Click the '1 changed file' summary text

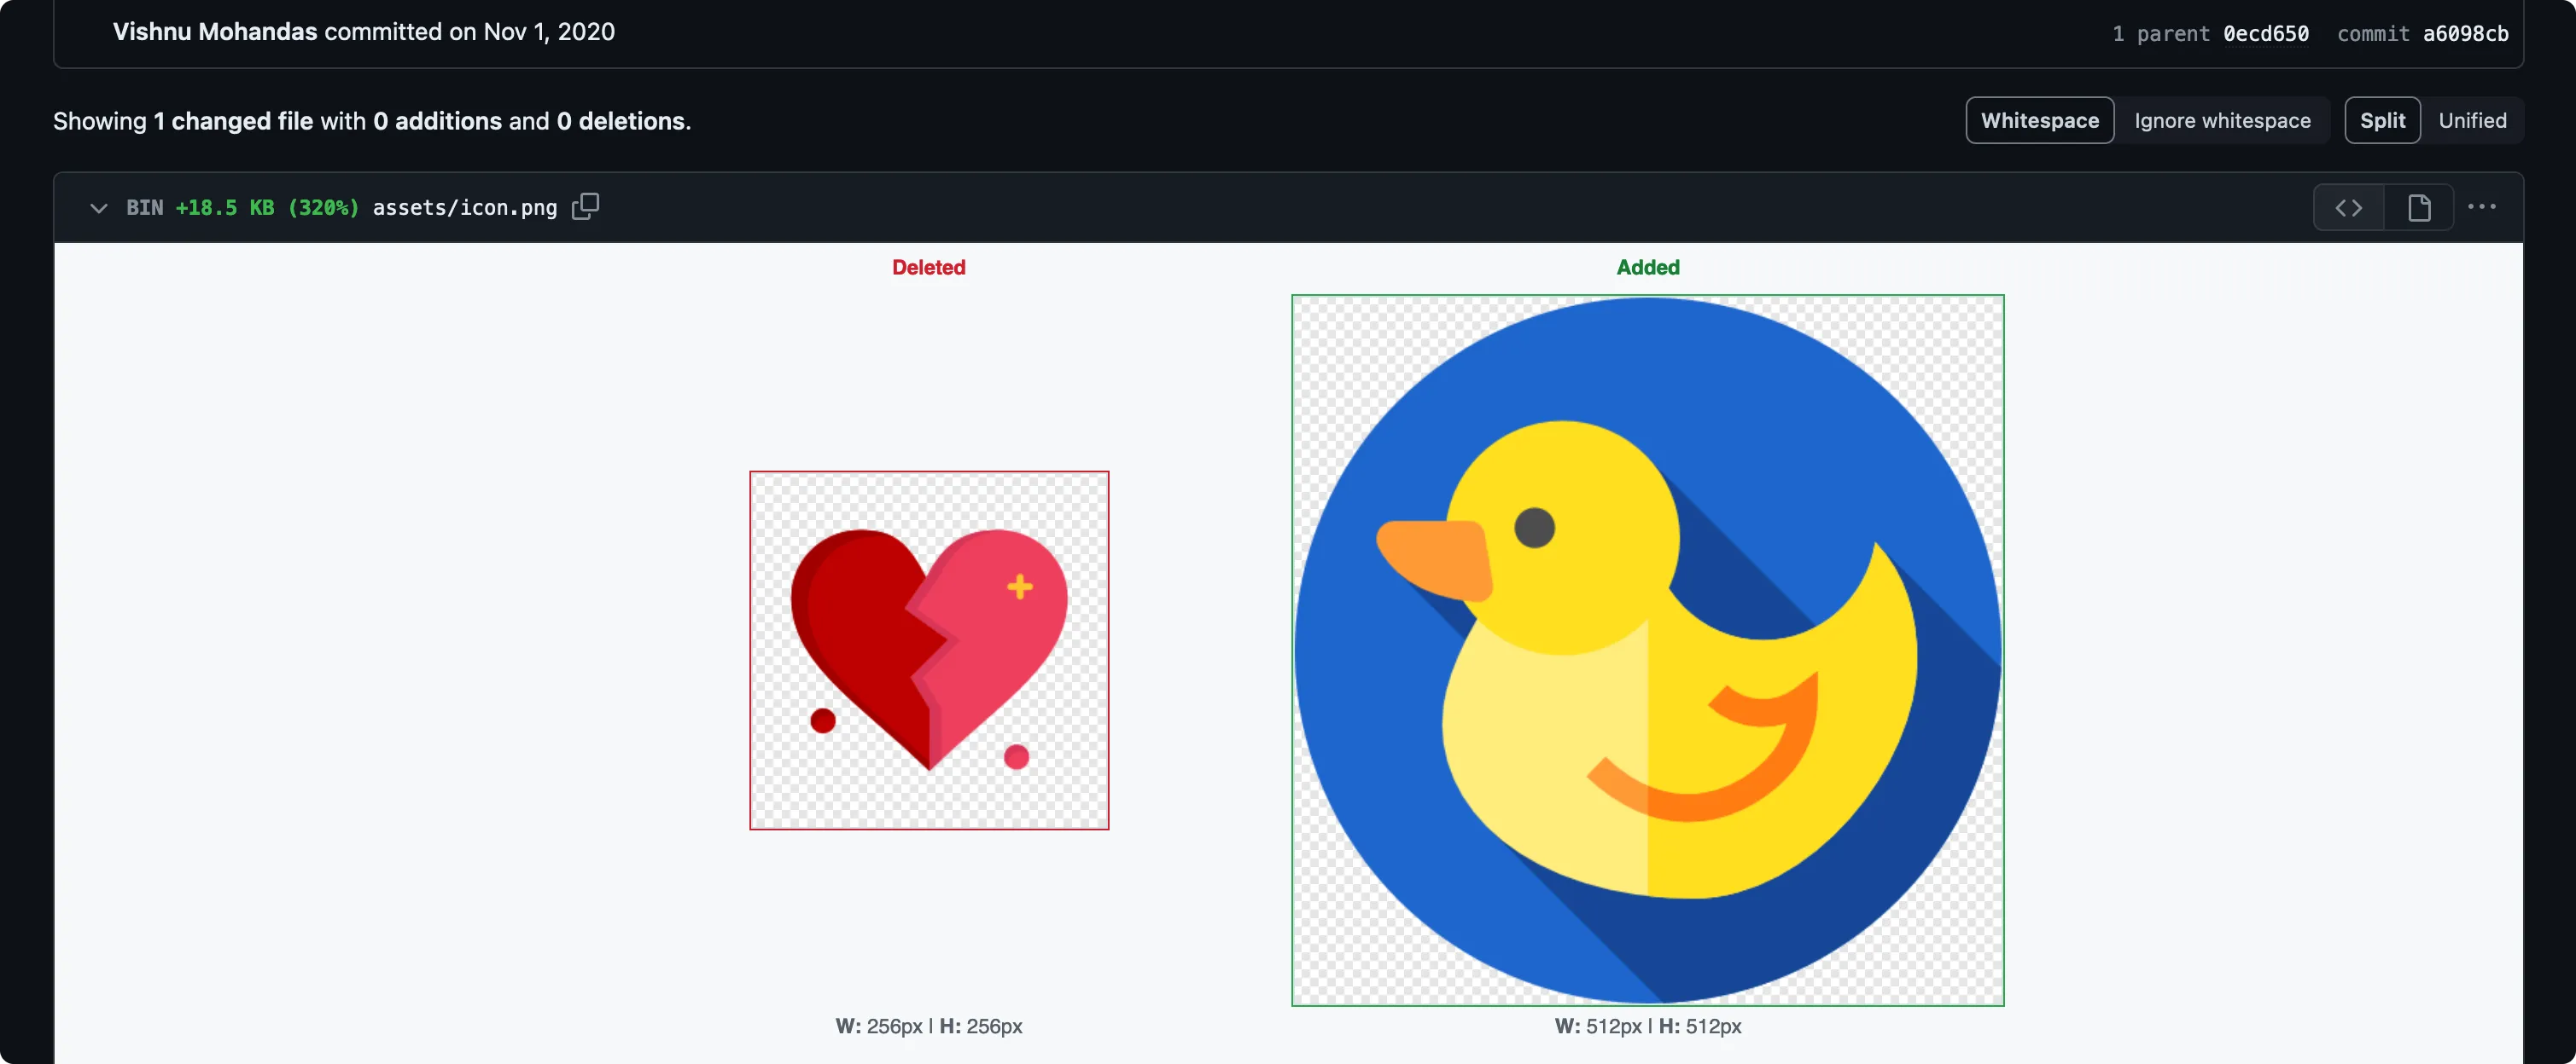pyautogui.click(x=233, y=121)
